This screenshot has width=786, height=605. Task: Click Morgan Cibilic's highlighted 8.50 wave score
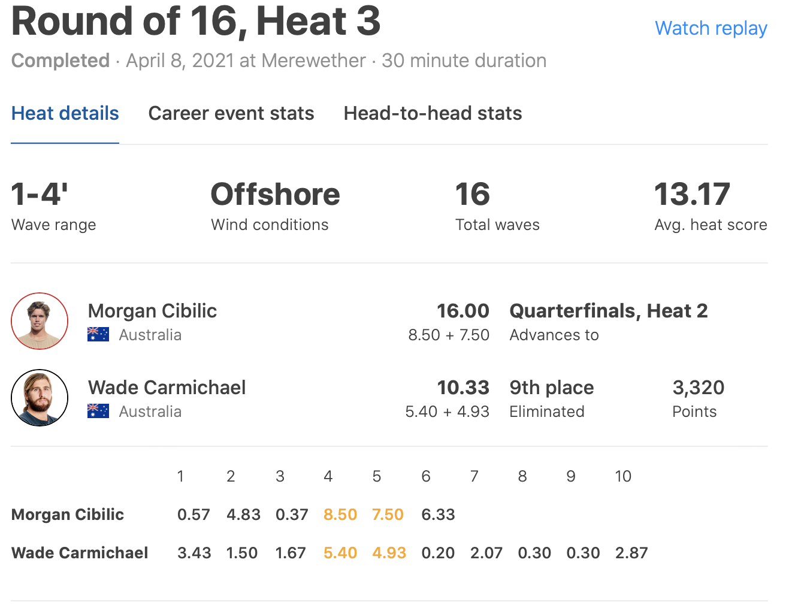(340, 515)
